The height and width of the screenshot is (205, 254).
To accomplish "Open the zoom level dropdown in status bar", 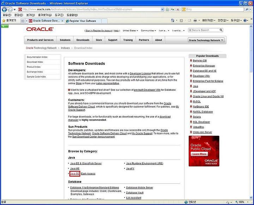I will point(248,202).
